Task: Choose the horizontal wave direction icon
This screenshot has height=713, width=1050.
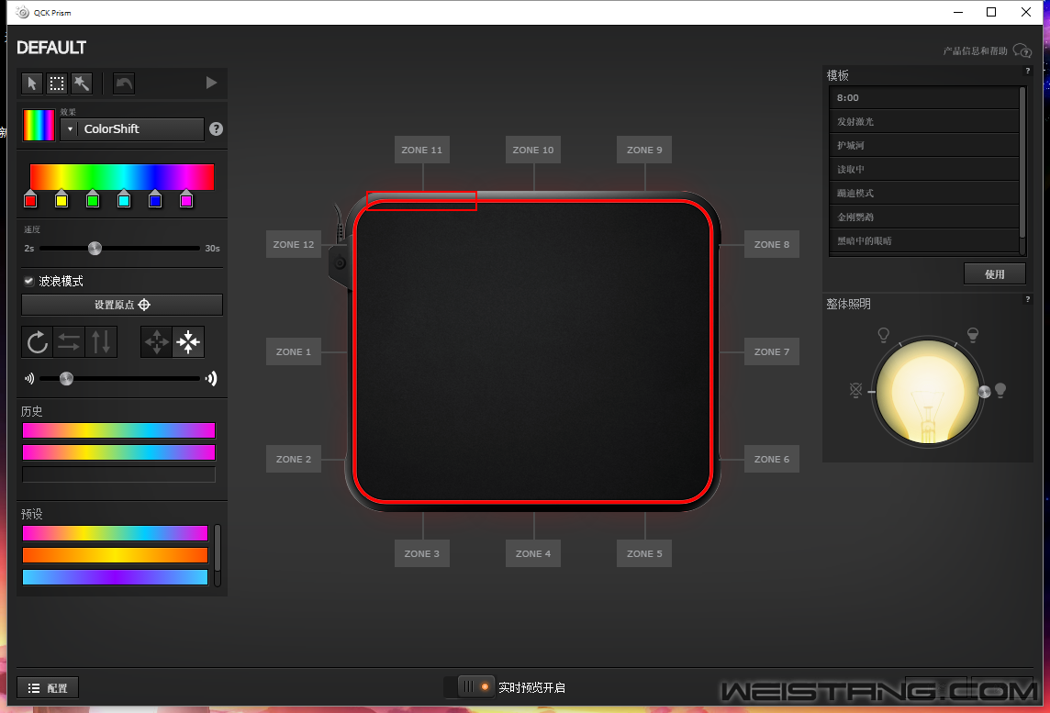Action: [x=69, y=342]
